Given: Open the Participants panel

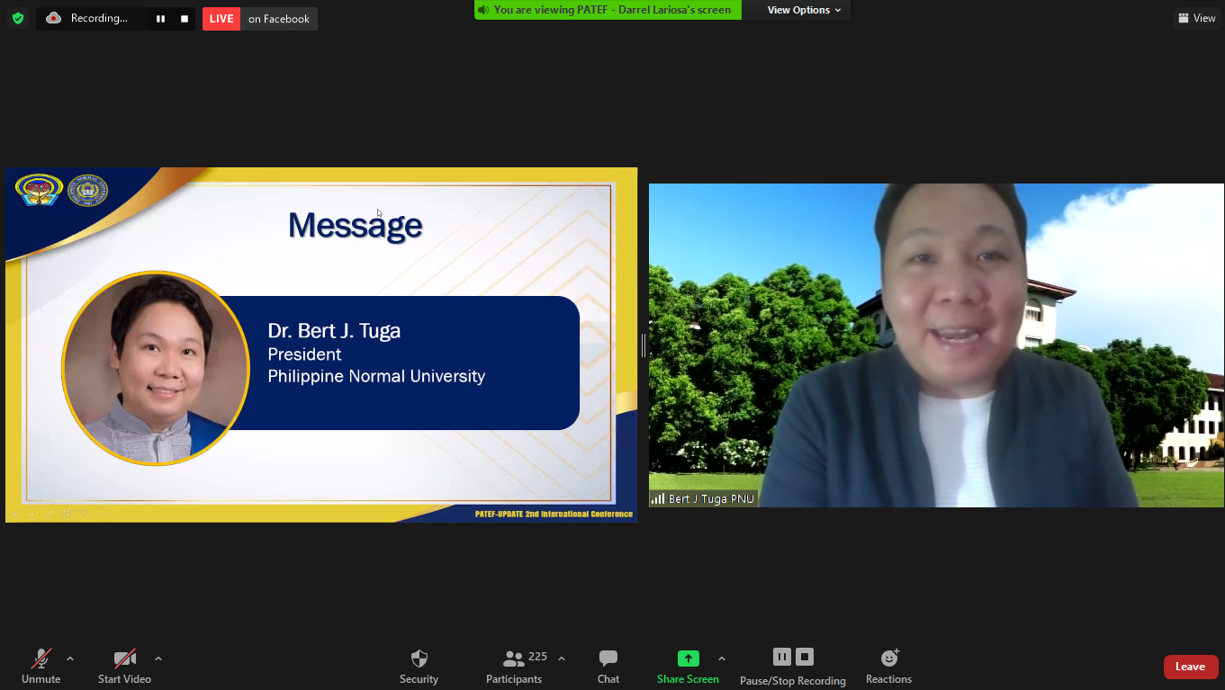Looking at the screenshot, I should tap(514, 666).
